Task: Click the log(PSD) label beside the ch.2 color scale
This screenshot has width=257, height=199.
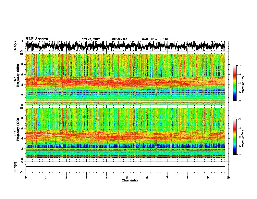Action: pyautogui.click(x=243, y=138)
